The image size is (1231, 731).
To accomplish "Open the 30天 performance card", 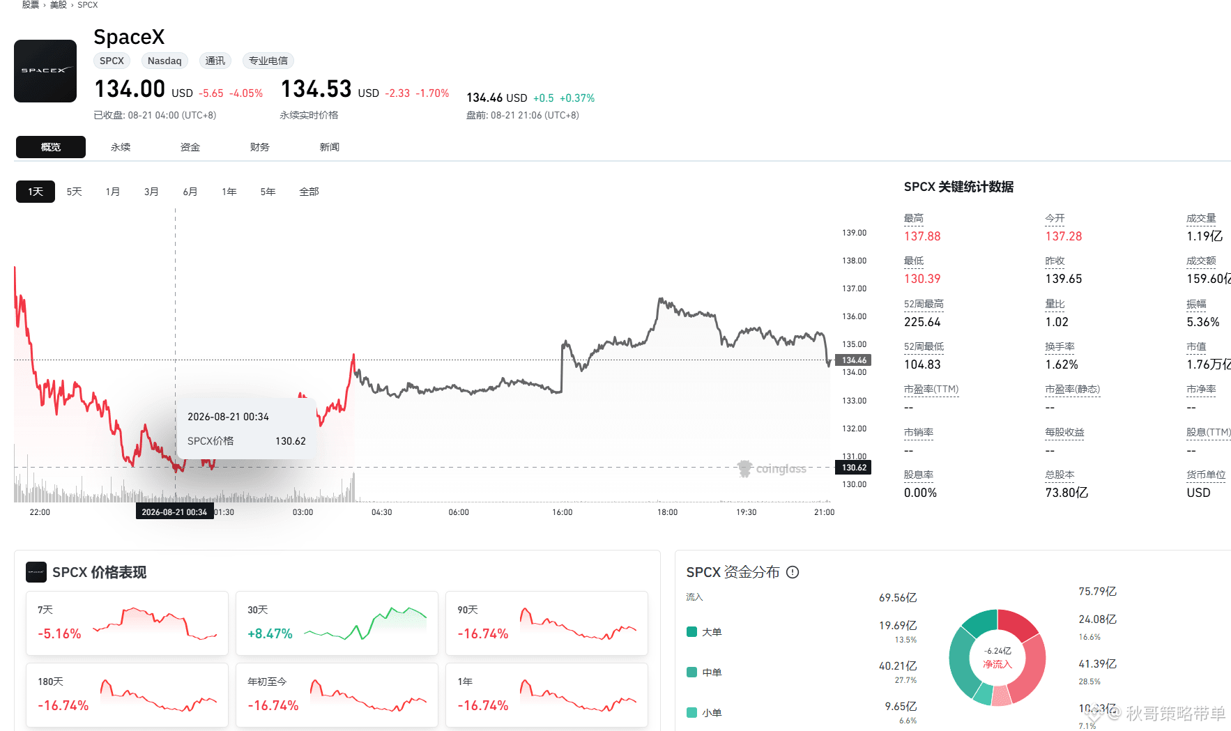I will (337, 623).
